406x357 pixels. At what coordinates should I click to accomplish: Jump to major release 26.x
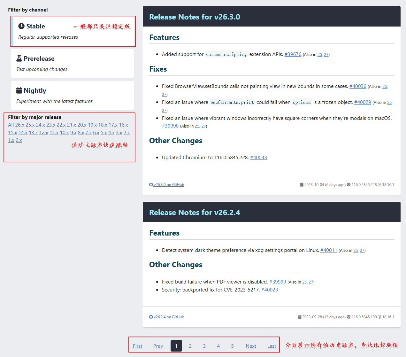pos(20,125)
